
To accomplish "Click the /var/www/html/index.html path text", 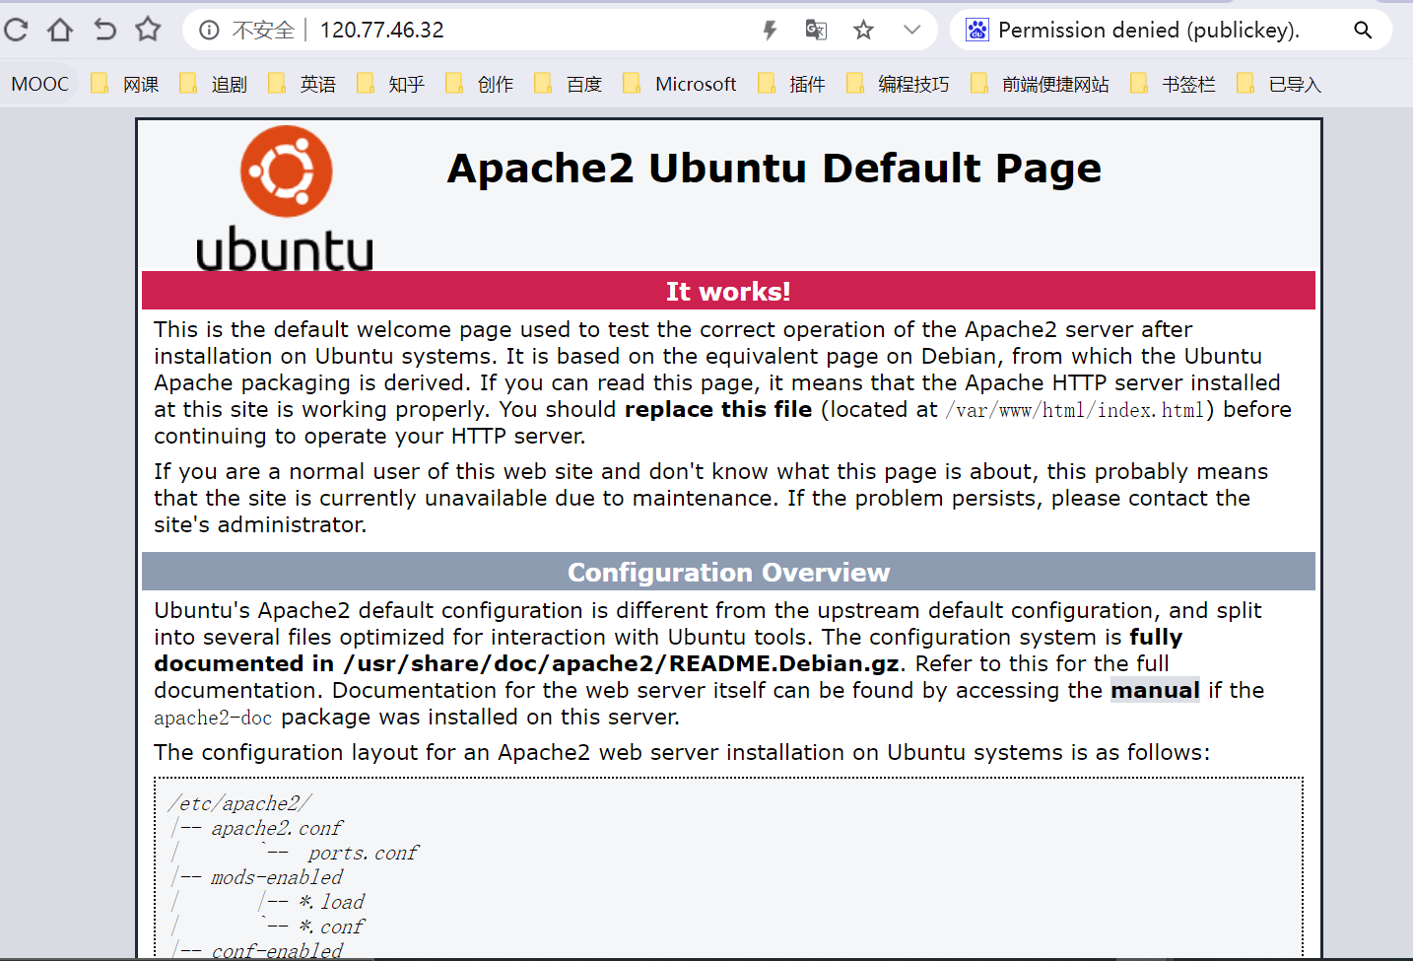I will coord(1076,410).
